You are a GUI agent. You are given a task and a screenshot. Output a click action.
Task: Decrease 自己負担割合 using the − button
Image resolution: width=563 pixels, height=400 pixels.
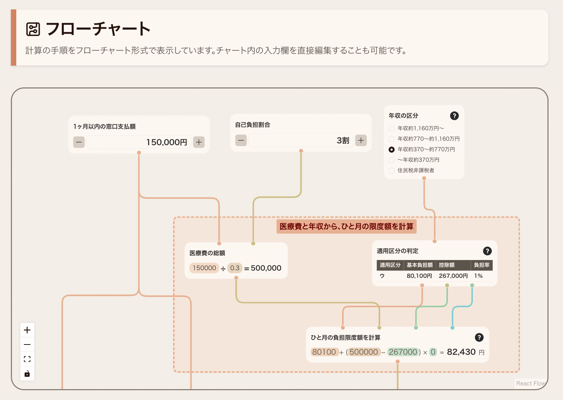pos(241,140)
